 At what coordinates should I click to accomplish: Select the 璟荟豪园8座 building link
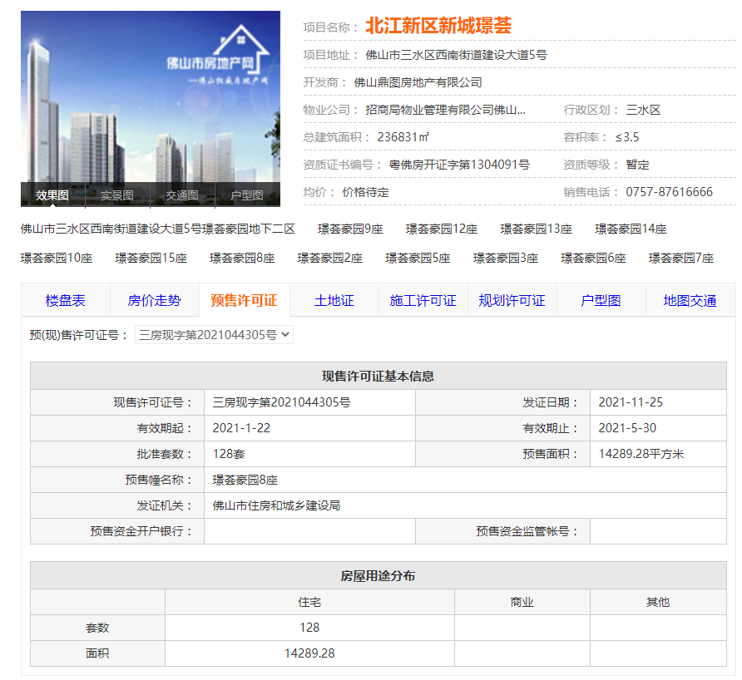[x=242, y=259]
